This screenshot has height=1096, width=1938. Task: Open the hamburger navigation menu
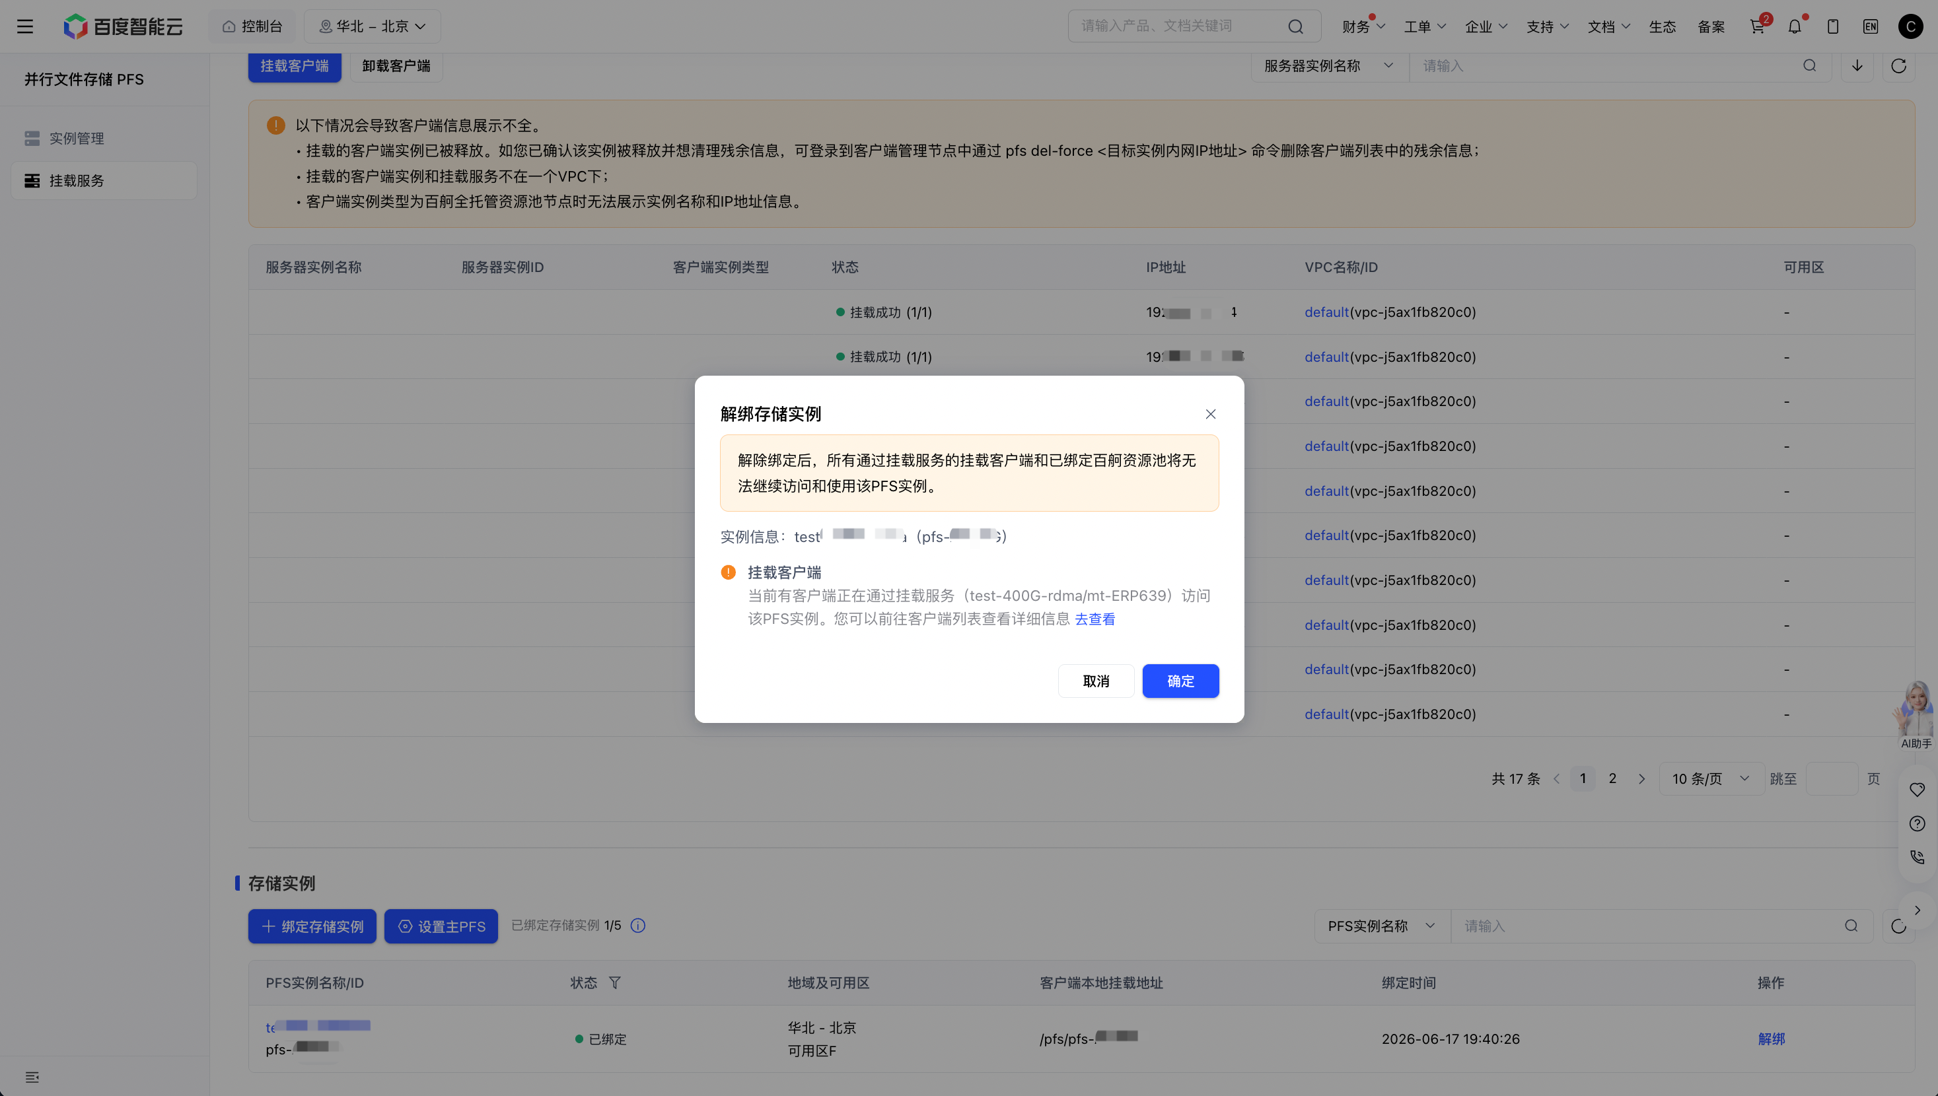coord(25,26)
